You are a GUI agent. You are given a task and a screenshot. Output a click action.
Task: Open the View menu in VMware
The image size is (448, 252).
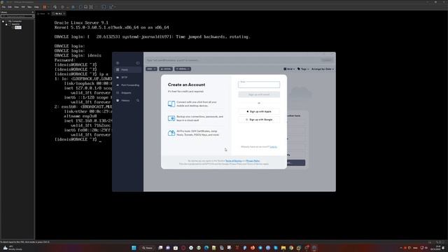(x=17, y=7)
